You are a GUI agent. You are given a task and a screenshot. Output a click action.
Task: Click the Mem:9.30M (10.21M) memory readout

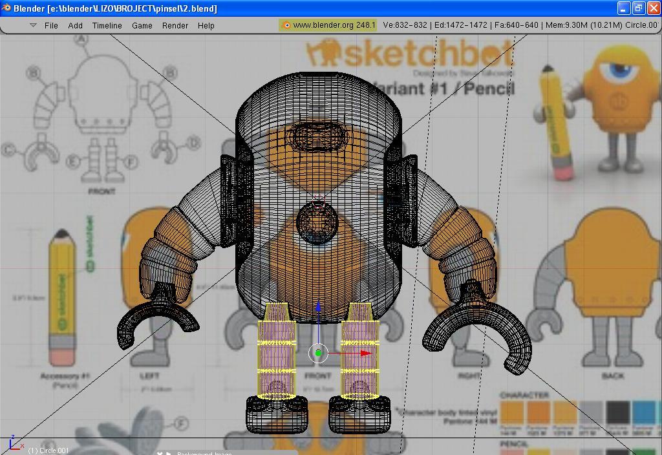[584, 25]
